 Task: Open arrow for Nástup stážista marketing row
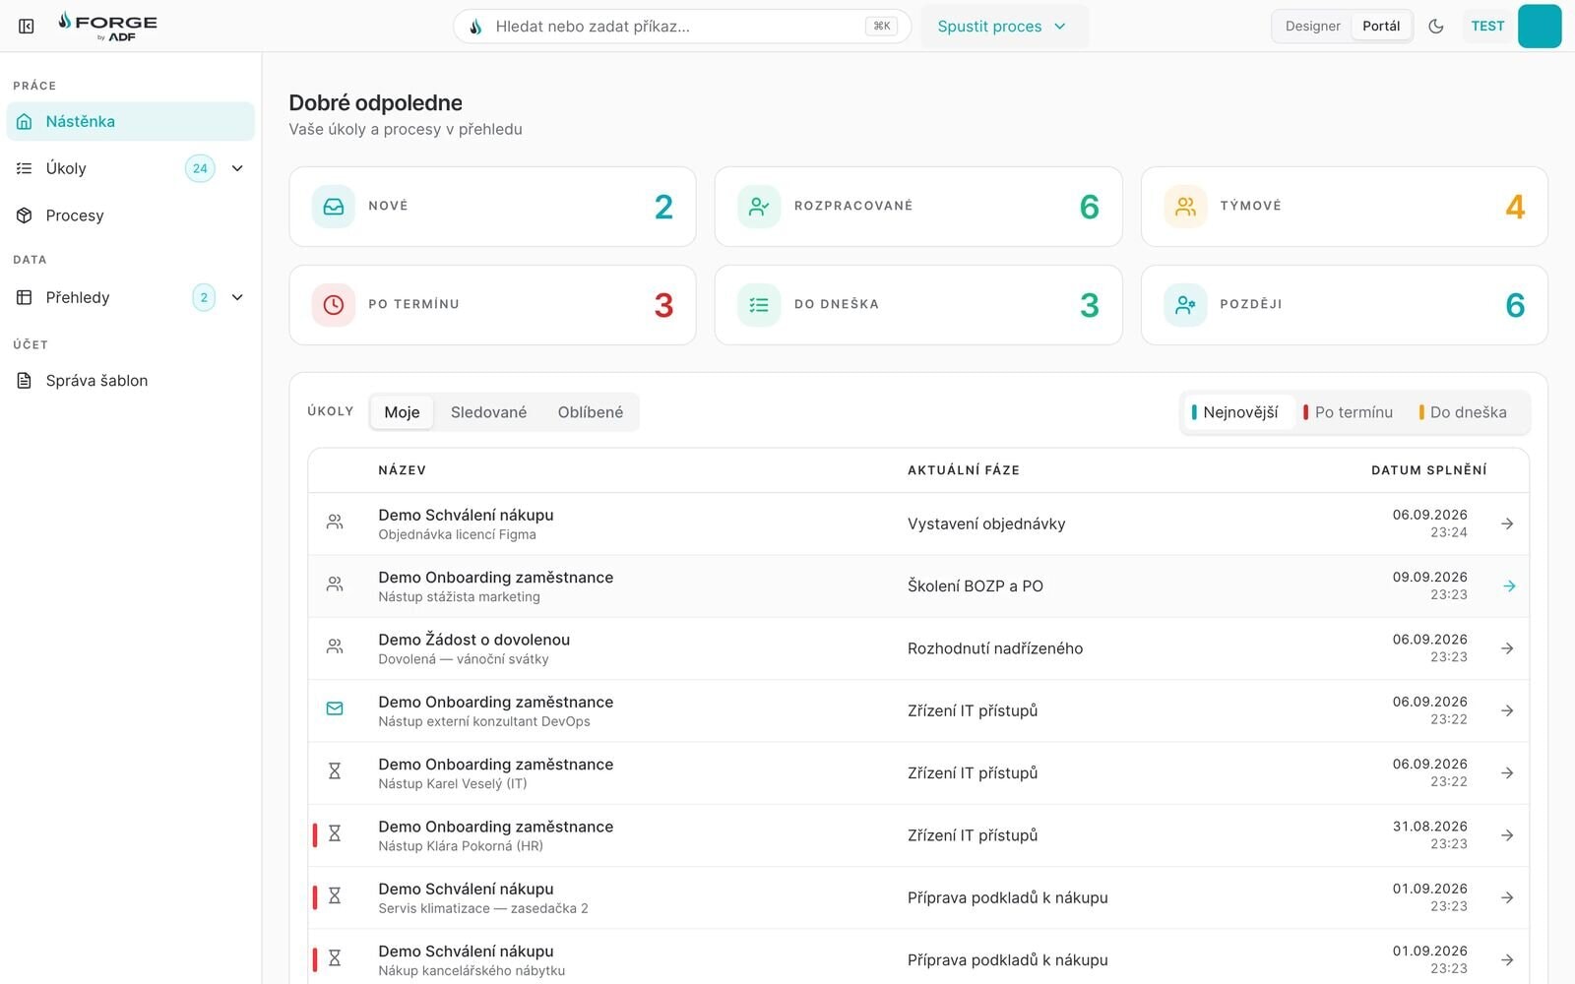point(1509,586)
